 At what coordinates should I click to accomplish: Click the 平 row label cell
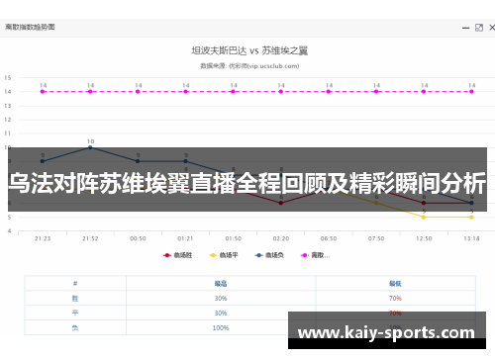(x=75, y=313)
